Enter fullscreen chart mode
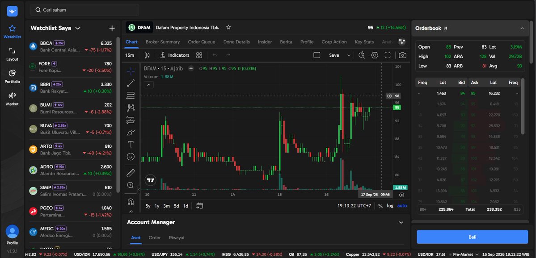Image resolution: width=536 pixels, height=258 pixels. pyautogui.click(x=387, y=55)
